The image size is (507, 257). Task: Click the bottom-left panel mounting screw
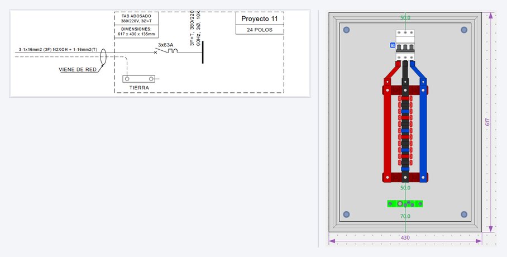[346, 215]
